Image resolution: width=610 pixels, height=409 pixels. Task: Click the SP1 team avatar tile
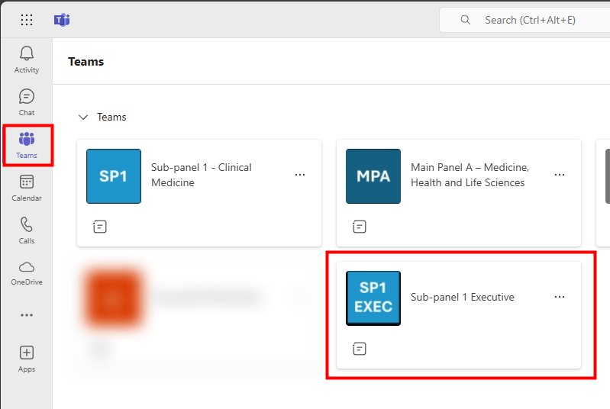(x=114, y=176)
